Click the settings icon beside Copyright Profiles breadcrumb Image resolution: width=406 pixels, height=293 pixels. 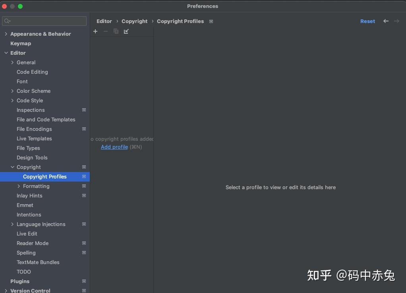point(211,21)
